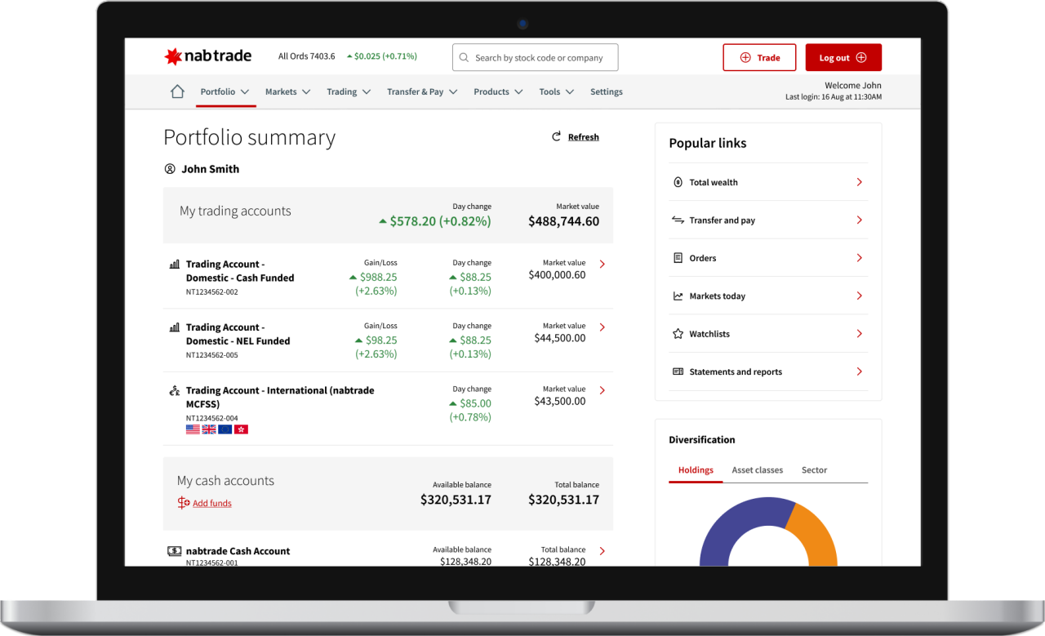1045x636 pixels.
Task: Click the Add funds link
Action: 211,504
